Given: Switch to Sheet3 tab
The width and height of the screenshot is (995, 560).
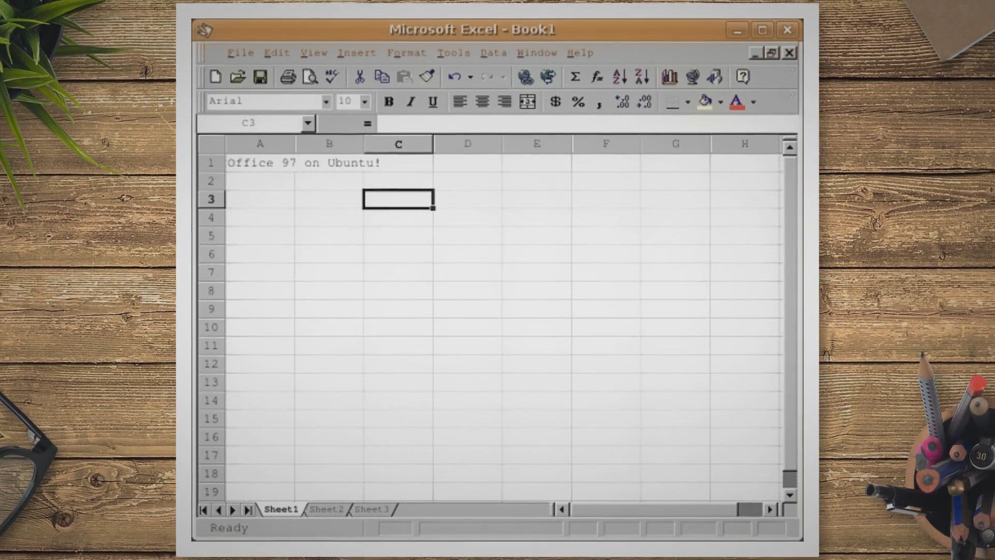Looking at the screenshot, I should (x=372, y=509).
